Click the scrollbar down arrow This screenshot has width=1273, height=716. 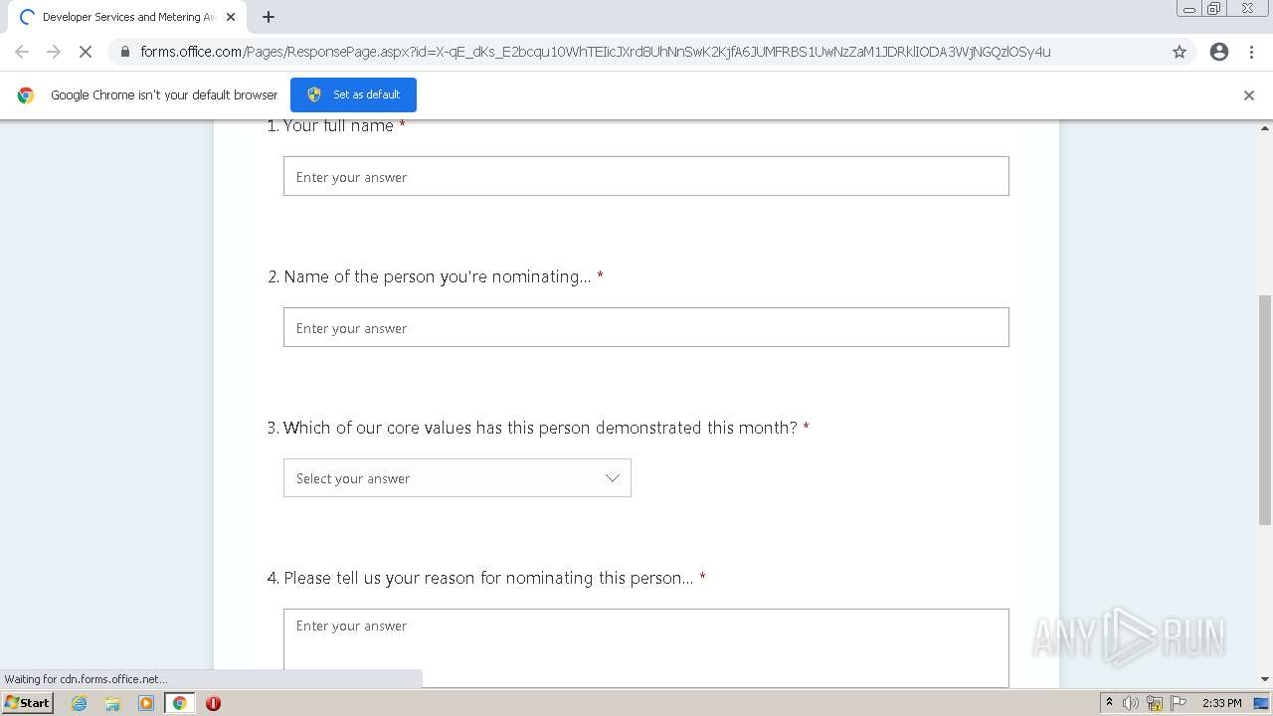pos(1265,680)
